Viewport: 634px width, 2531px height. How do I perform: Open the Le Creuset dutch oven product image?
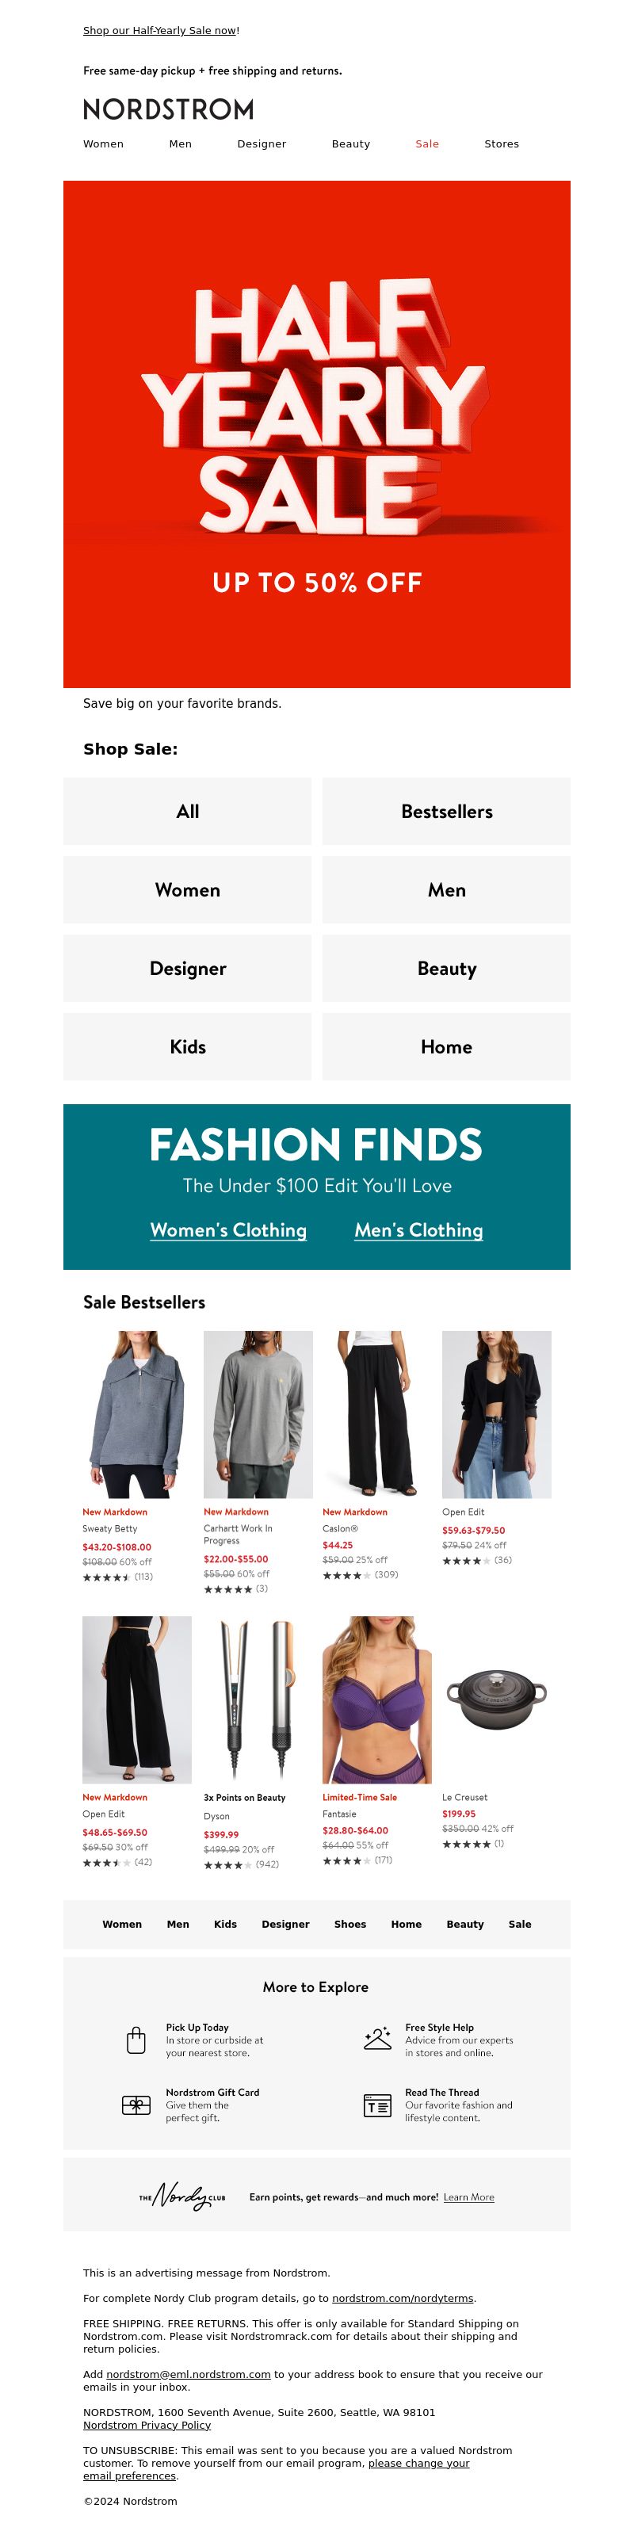click(496, 1699)
